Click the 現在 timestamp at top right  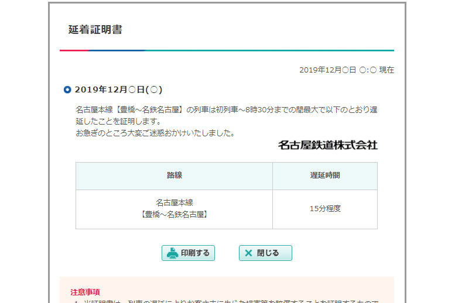346,70
